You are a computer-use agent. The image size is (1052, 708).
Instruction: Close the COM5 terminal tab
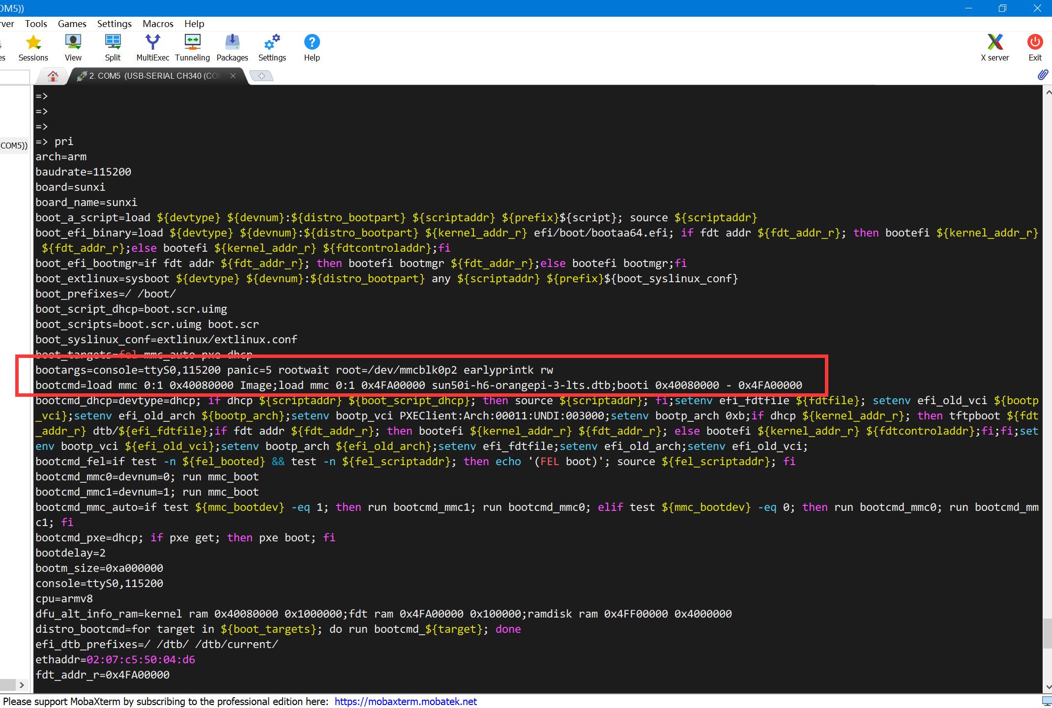pos(233,76)
